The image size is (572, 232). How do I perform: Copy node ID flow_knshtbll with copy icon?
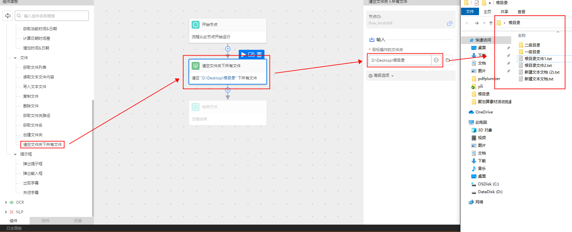[x=450, y=23]
